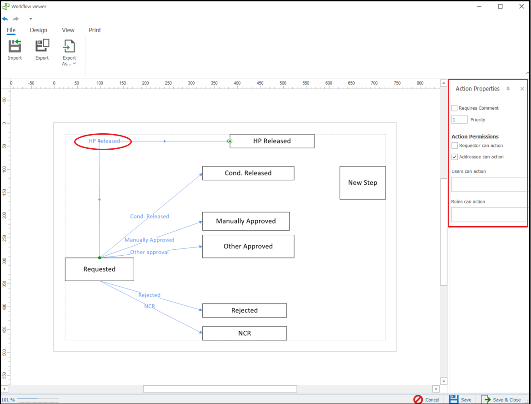
Task: Click the horizontal scrollbar right arrow
Action: (436, 389)
